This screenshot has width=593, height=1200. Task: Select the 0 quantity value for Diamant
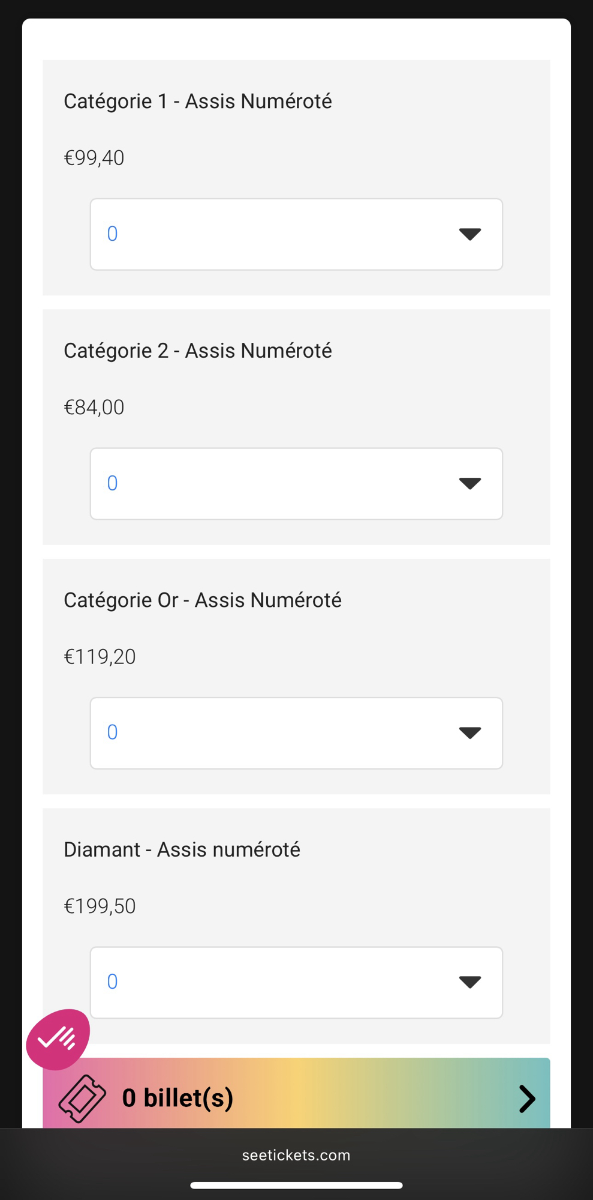(113, 982)
